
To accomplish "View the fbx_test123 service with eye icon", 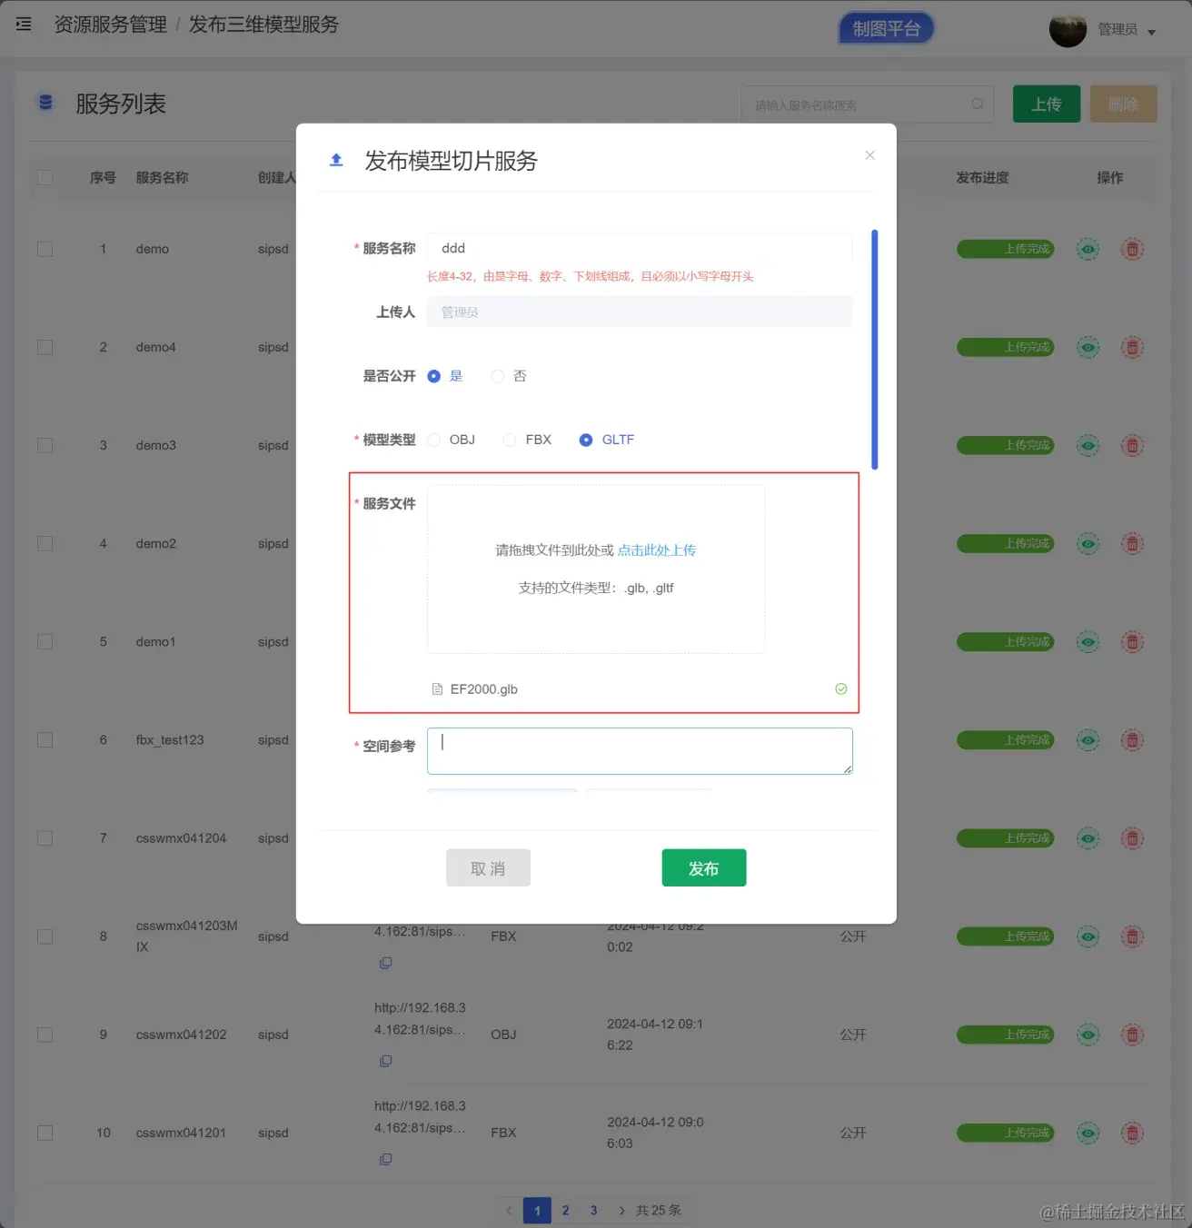I will click(x=1088, y=740).
